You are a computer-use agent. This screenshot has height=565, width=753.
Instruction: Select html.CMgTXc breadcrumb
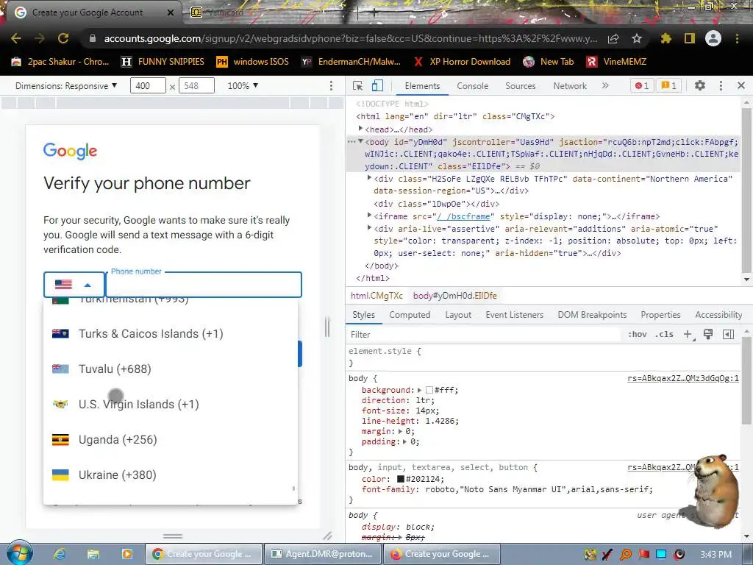coord(376,296)
